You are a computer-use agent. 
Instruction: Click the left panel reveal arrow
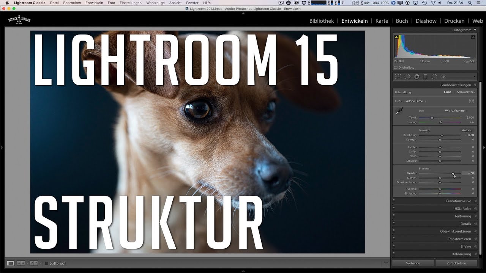[x=2, y=147]
